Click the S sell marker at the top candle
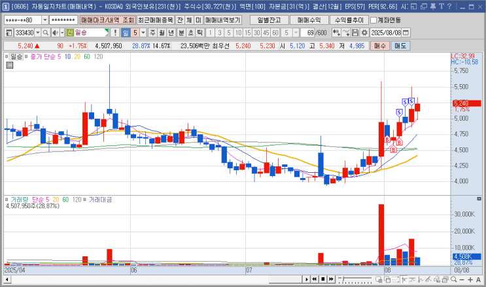Screen dimensions: 486x287 411,101
